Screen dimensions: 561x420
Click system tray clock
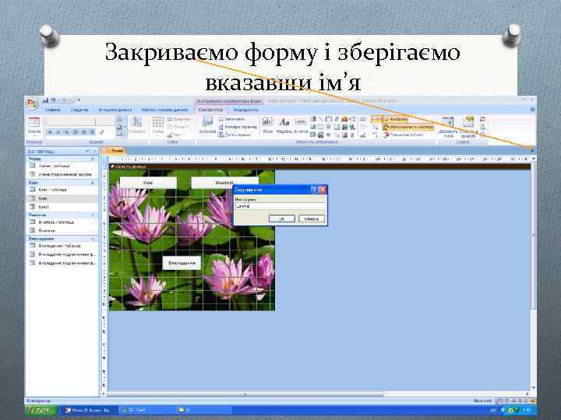(527, 410)
